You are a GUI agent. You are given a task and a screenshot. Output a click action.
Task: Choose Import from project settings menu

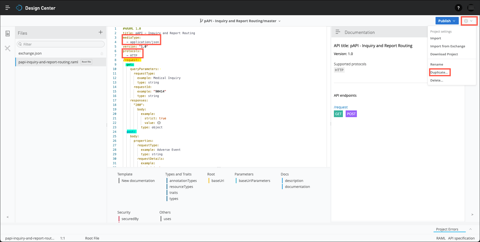pos(436,38)
